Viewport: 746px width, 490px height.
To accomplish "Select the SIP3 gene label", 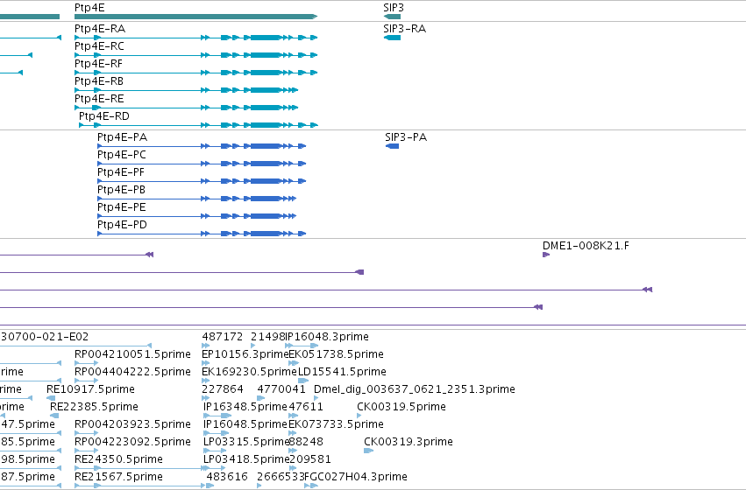I will tap(394, 8).
